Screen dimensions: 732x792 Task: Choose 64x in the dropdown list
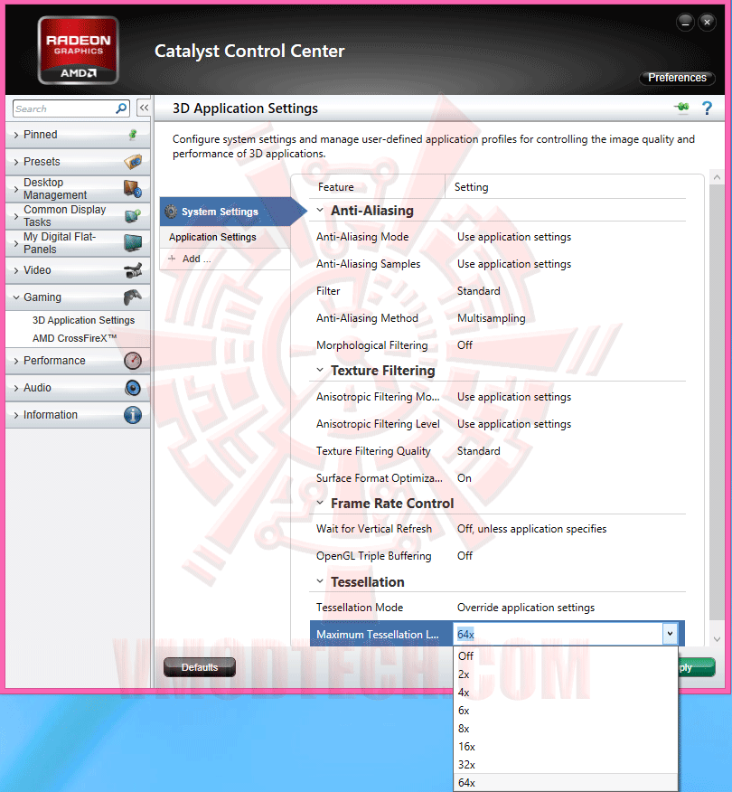(566, 783)
